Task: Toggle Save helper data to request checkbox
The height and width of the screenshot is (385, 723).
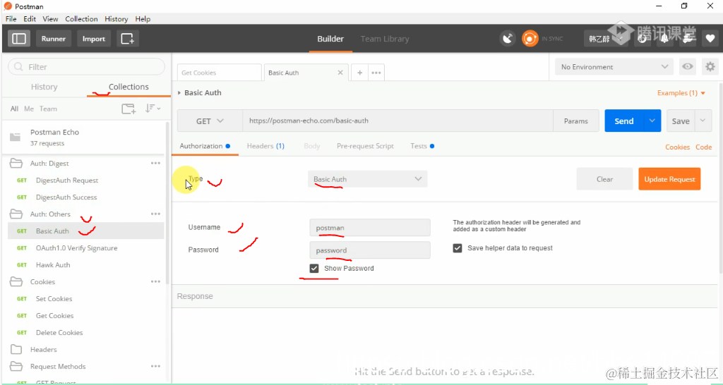Action: pos(458,248)
